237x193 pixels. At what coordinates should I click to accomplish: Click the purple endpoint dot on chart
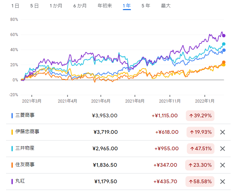tap(224, 36)
